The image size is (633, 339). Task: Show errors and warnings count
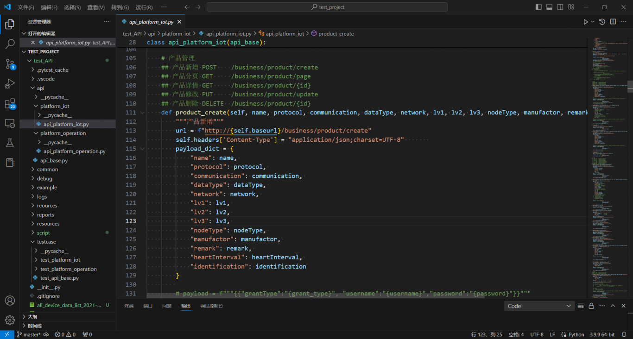(x=65, y=334)
